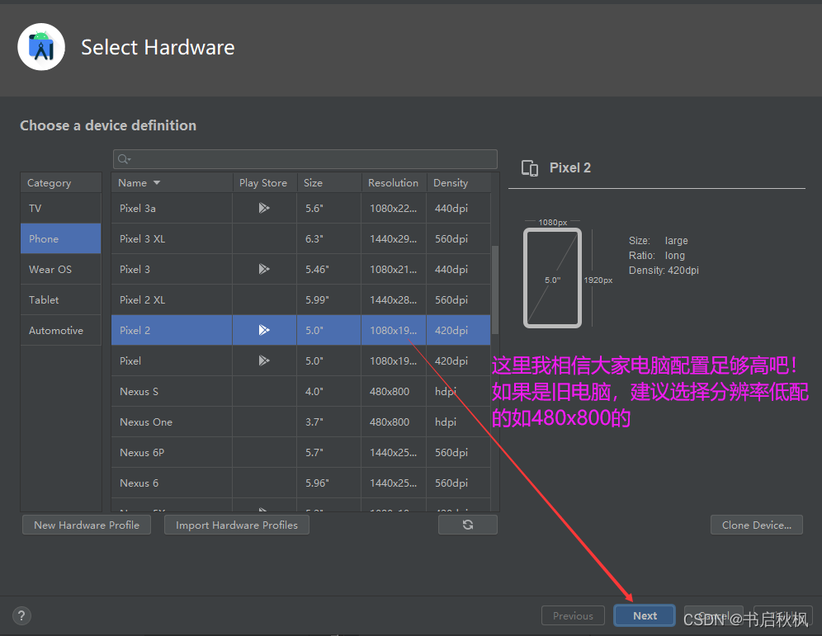Click the Category column header
Screen dimensions: 822x636
click(x=61, y=183)
